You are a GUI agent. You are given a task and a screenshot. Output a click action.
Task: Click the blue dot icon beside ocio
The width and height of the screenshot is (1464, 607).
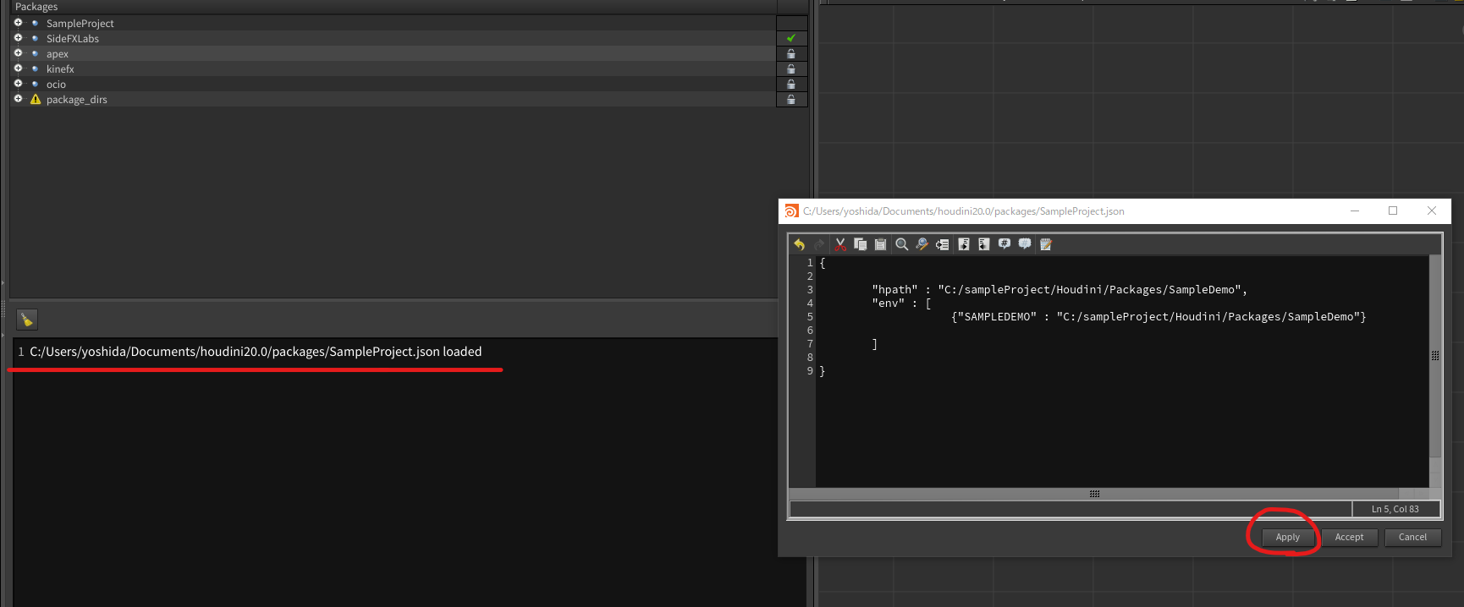pos(35,85)
